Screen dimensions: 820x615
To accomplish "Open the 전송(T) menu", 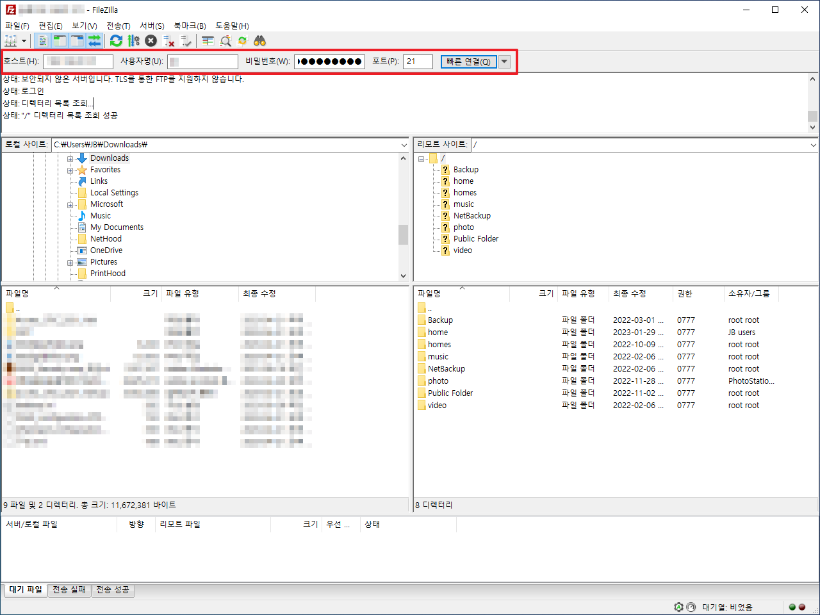I will [x=119, y=26].
